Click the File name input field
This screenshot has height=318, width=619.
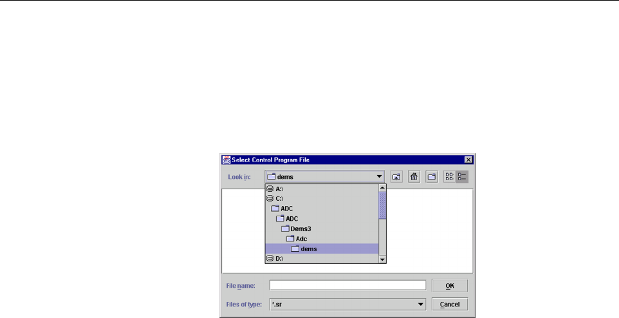[348, 285]
